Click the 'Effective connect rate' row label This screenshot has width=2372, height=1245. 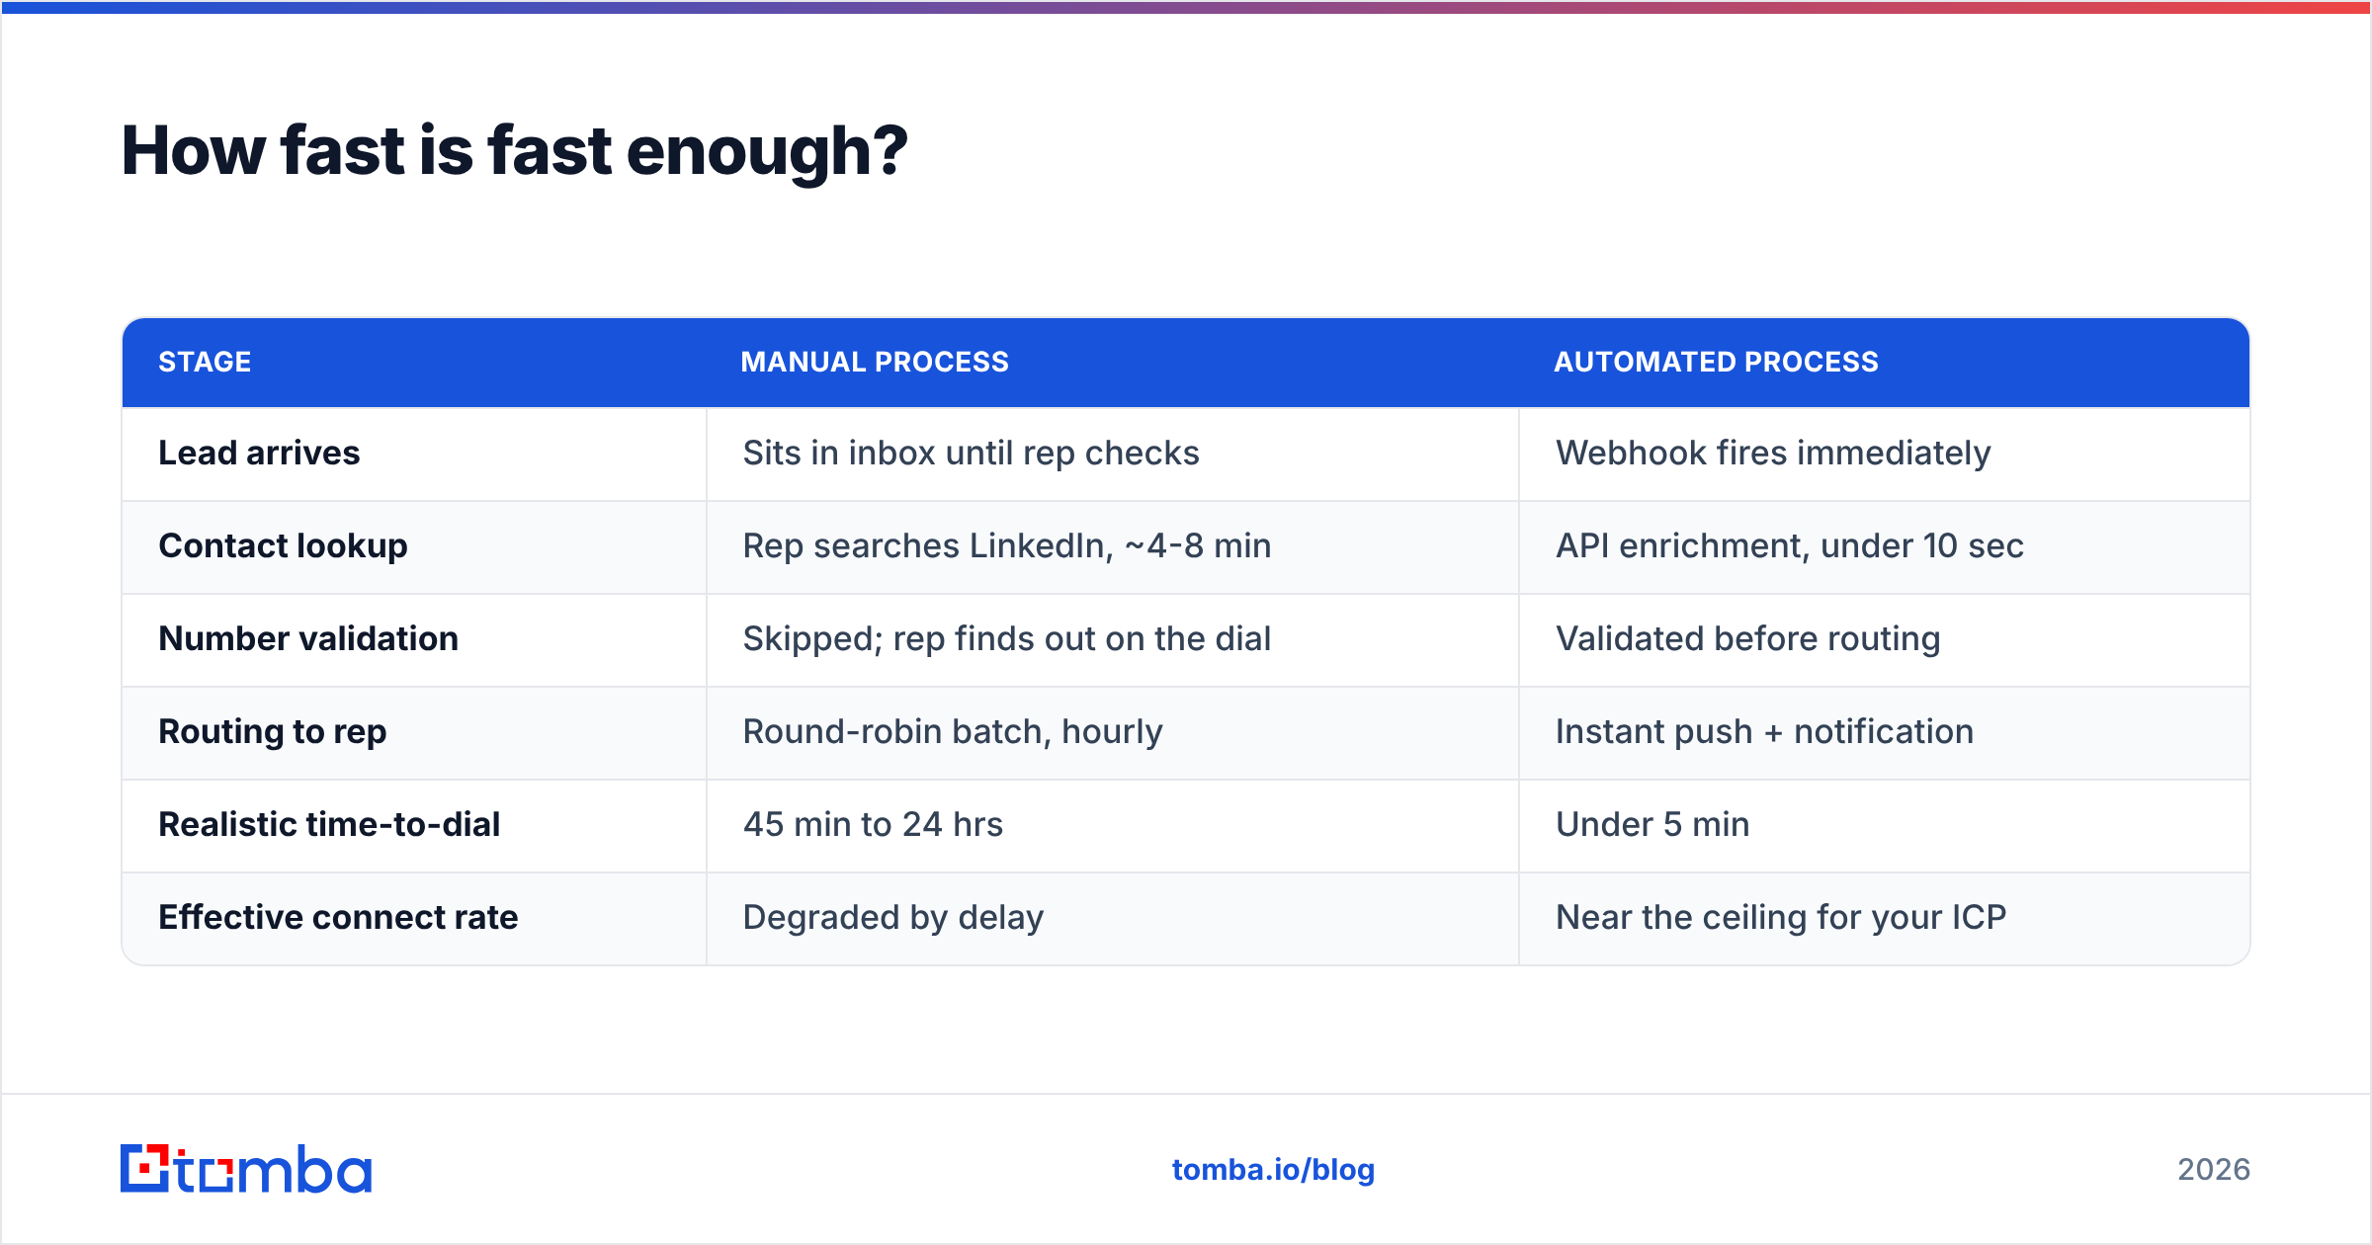coord(338,917)
